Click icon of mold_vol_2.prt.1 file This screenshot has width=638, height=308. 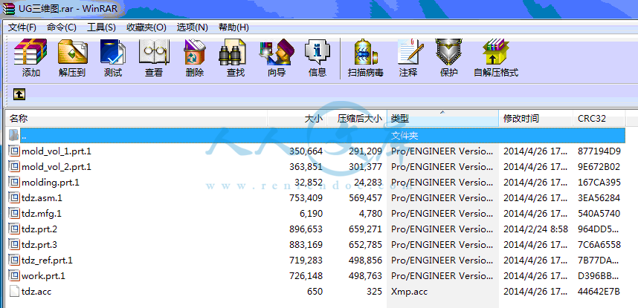14,166
